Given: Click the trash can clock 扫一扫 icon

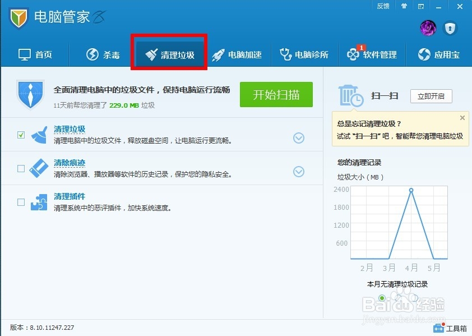Looking at the screenshot, I should 351,95.
